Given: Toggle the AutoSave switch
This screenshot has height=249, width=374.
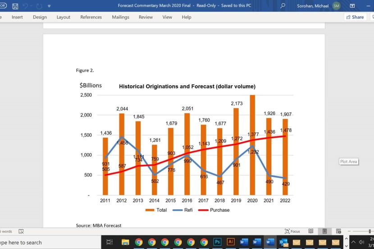Looking at the screenshot, I should tap(3, 6).
